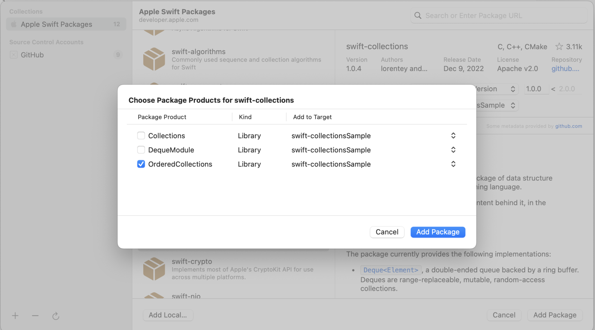595x330 pixels.
Task: Open target dropdown for DequeModule product
Action: 453,149
